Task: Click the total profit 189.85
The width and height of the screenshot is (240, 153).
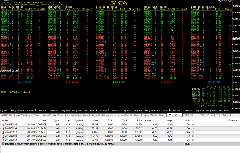Action: [187, 144]
